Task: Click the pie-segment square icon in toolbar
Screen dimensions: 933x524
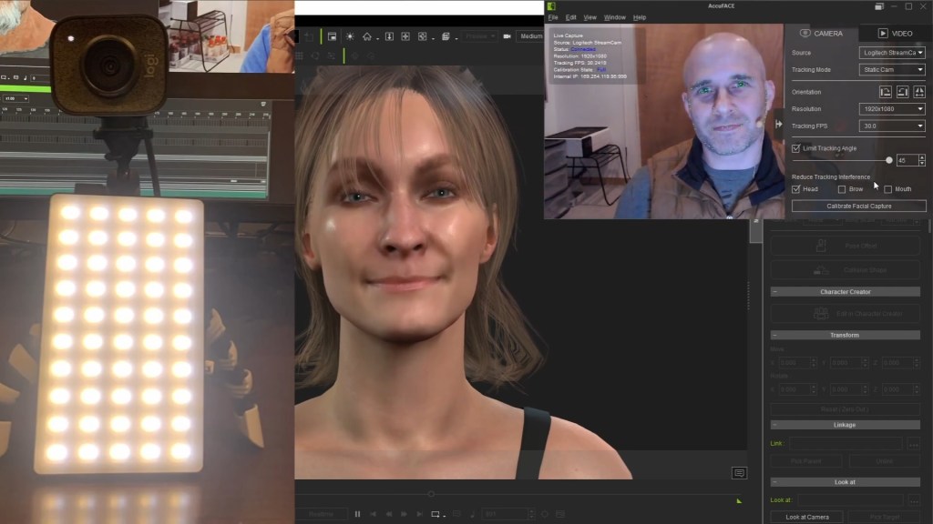Action: [x=423, y=36]
